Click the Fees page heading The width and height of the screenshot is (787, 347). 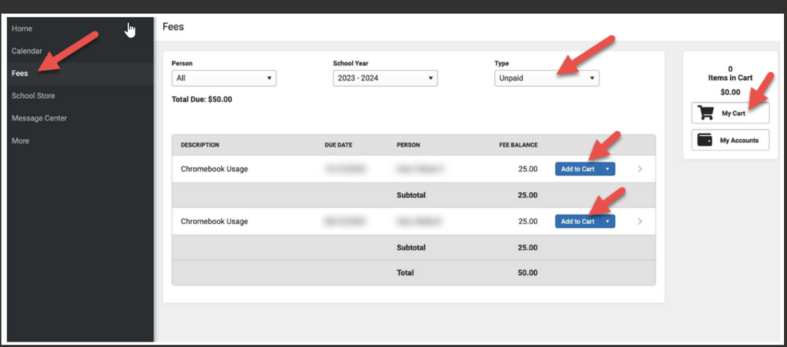click(173, 27)
